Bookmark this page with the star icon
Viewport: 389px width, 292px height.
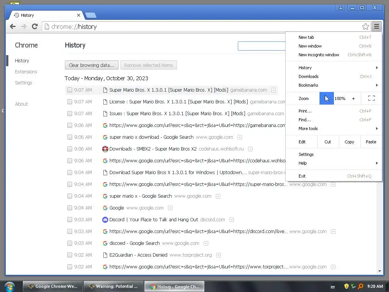(x=365, y=27)
